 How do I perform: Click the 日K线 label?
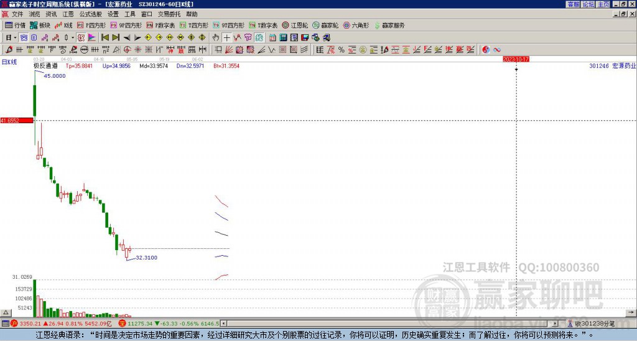9,62
